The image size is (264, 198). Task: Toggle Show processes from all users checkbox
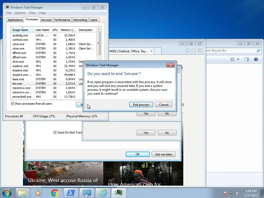pyautogui.click(x=12, y=104)
